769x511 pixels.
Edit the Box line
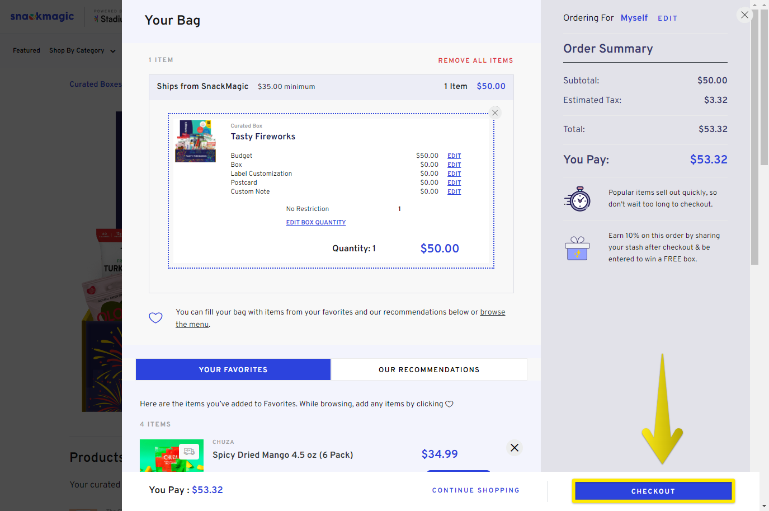click(x=454, y=165)
